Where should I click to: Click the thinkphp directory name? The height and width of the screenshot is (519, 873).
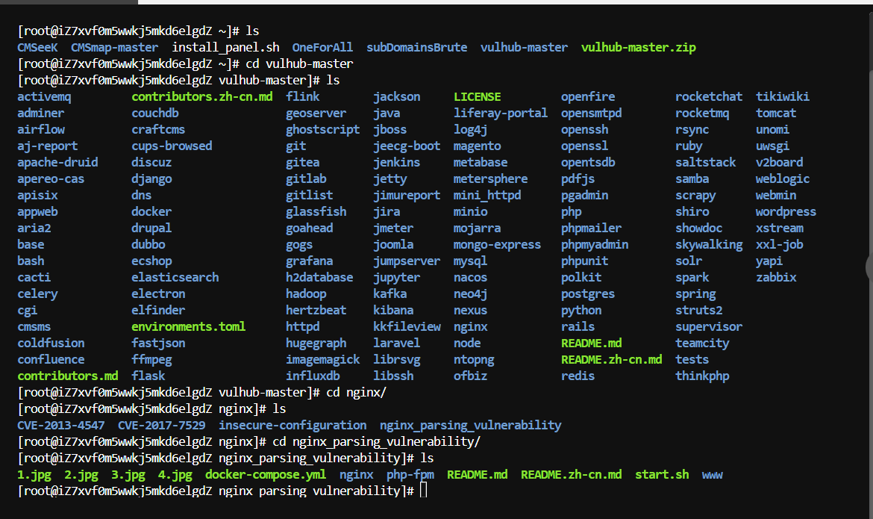tap(702, 376)
